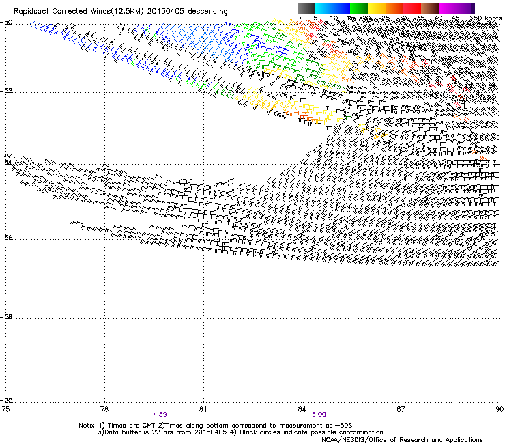
Task: Click the ">50 knots" legend label
Action: click(487, 18)
